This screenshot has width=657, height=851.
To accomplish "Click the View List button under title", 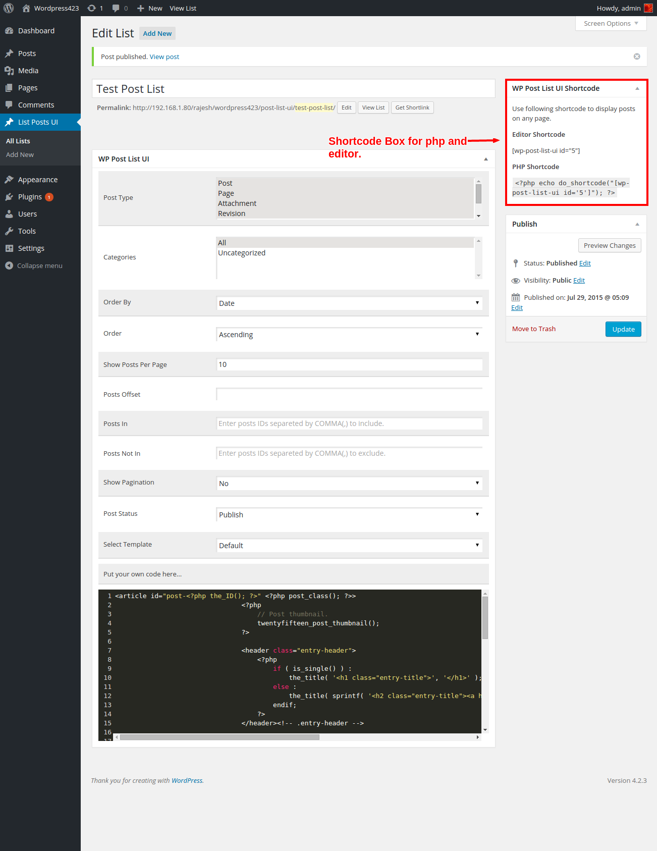I will (x=373, y=108).
